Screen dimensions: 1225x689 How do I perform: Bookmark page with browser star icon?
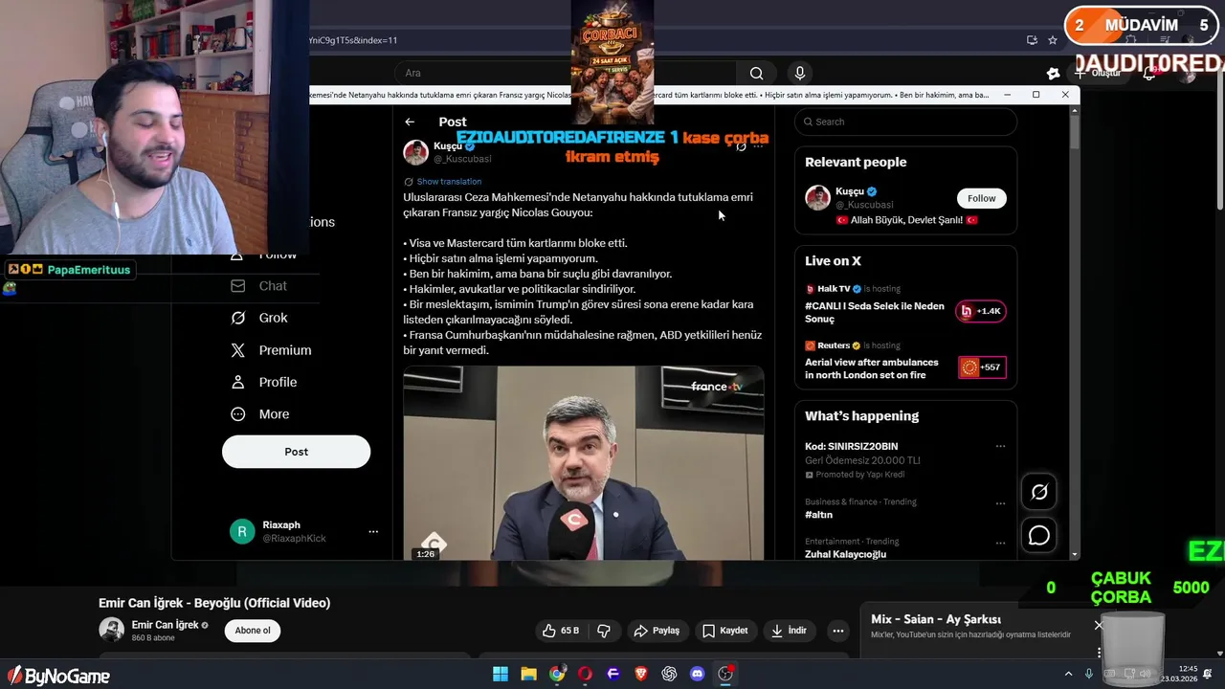click(1053, 40)
